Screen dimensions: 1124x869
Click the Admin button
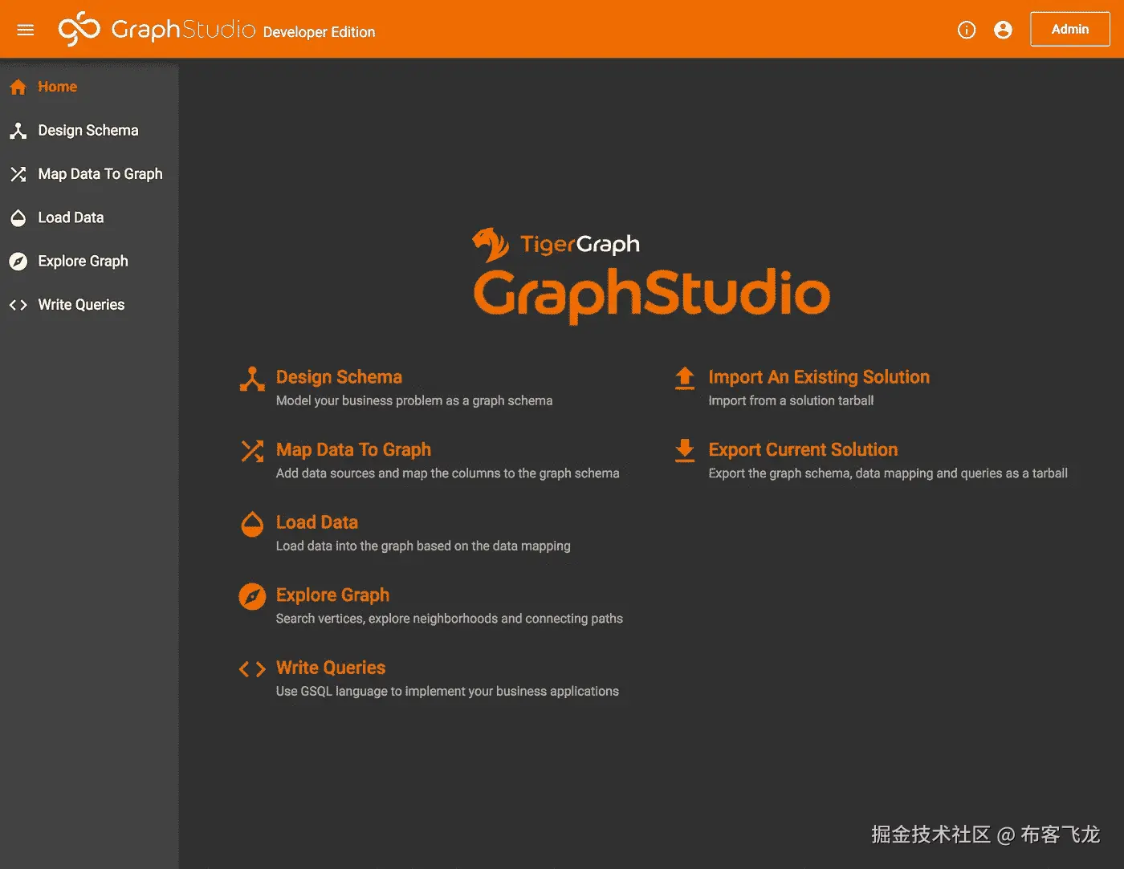pos(1070,29)
